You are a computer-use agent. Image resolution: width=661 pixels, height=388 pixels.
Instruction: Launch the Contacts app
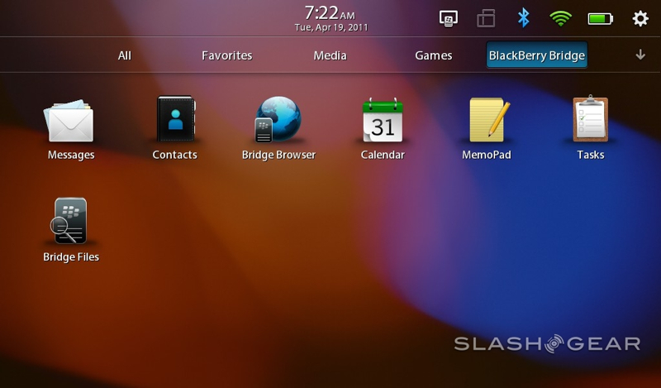[175, 123]
